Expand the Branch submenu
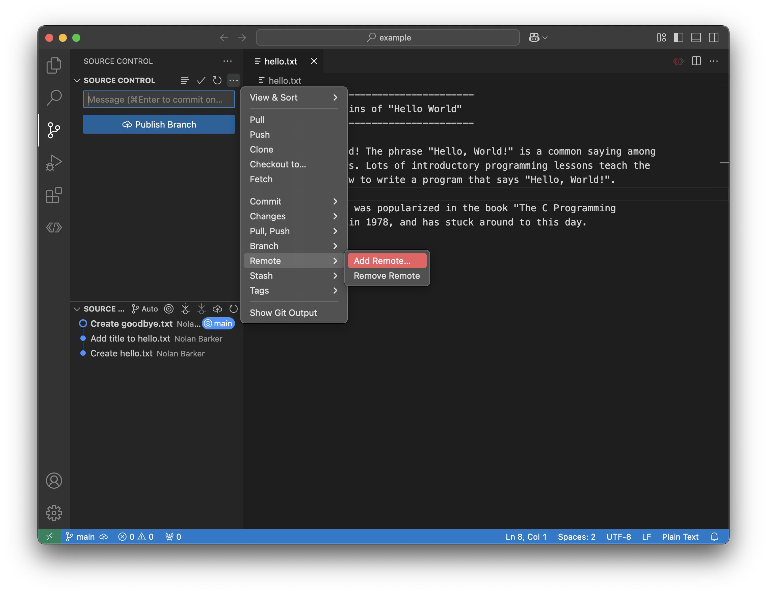 click(294, 246)
